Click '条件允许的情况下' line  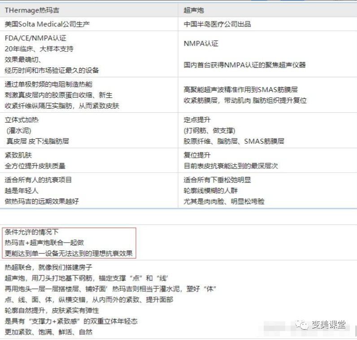(32, 232)
